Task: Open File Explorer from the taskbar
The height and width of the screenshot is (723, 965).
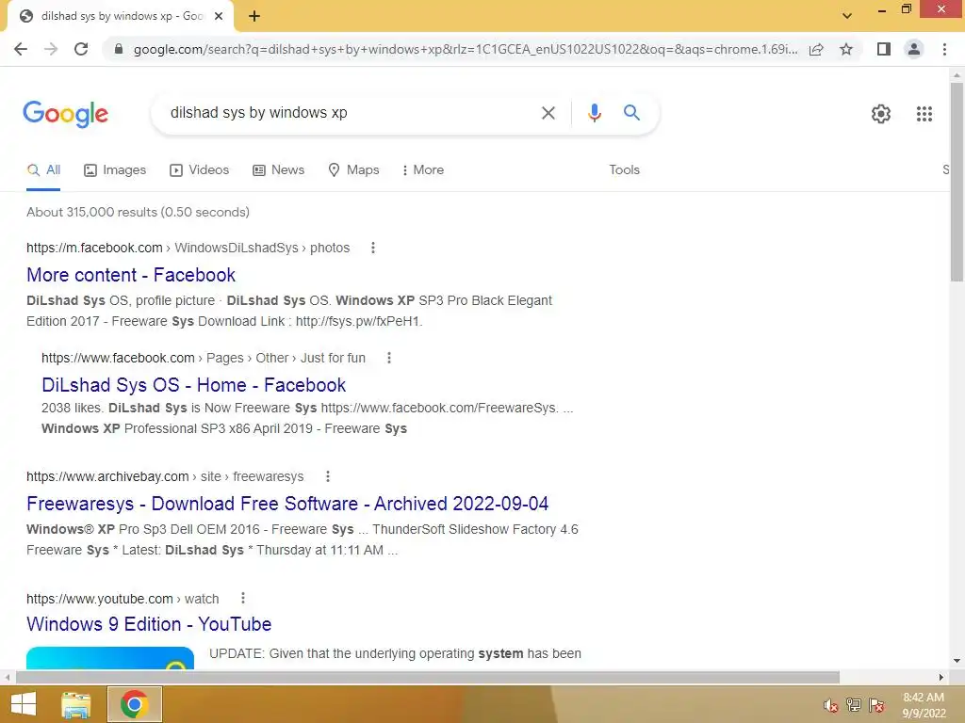Action: pyautogui.click(x=76, y=705)
